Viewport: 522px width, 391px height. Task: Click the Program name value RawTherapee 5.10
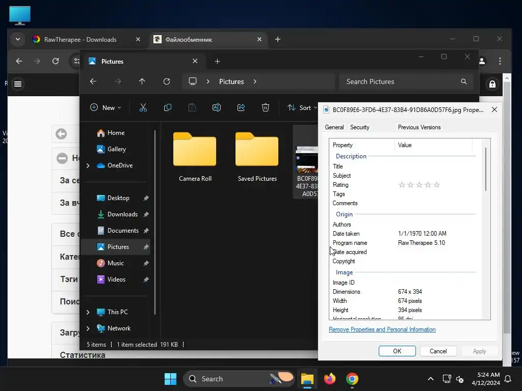pyautogui.click(x=422, y=243)
